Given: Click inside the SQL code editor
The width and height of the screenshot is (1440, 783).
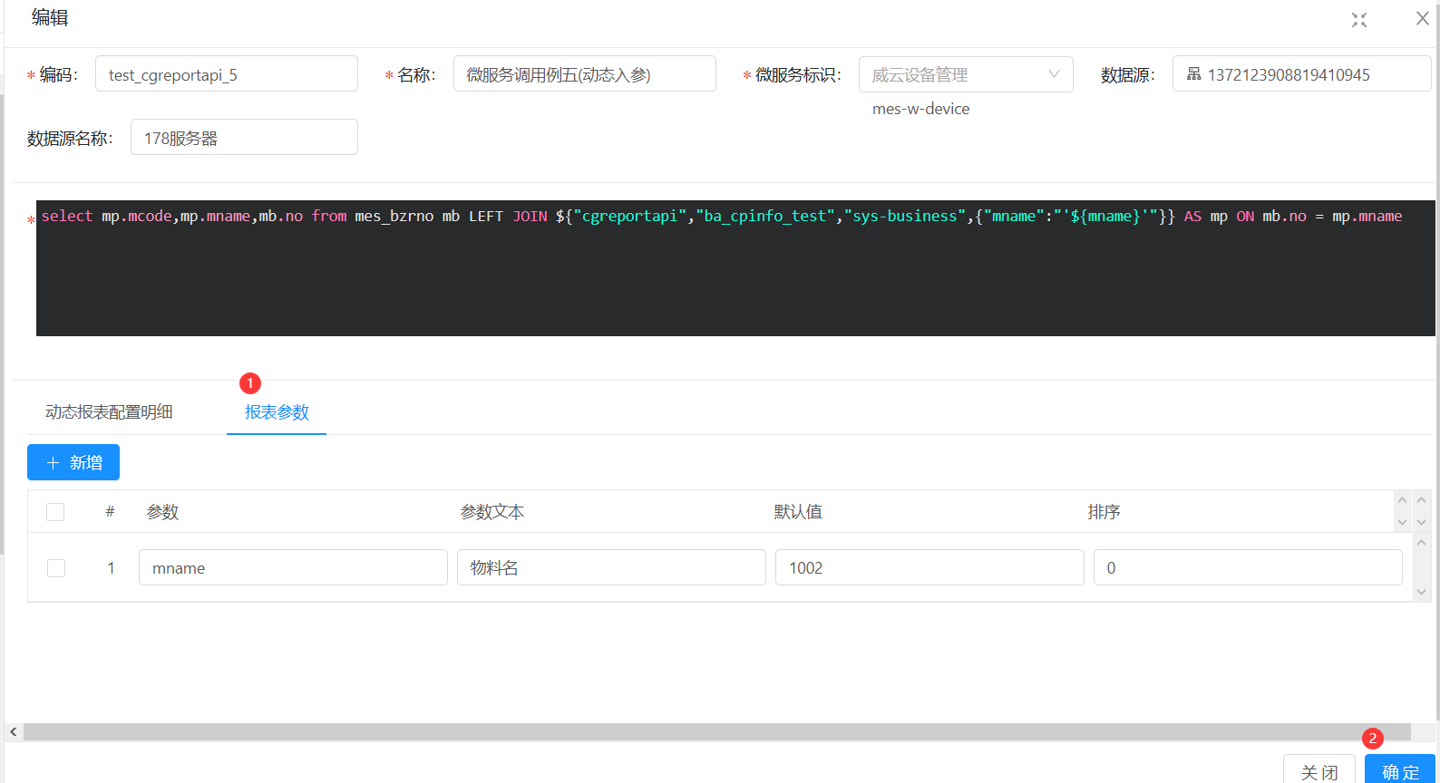Looking at the screenshot, I should coord(735,268).
